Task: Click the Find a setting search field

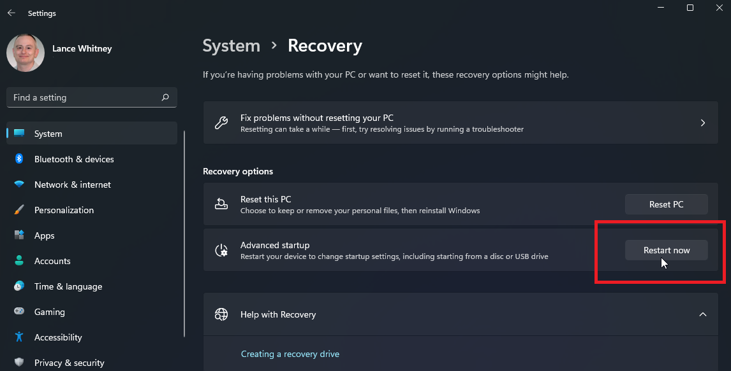Action: tap(91, 97)
